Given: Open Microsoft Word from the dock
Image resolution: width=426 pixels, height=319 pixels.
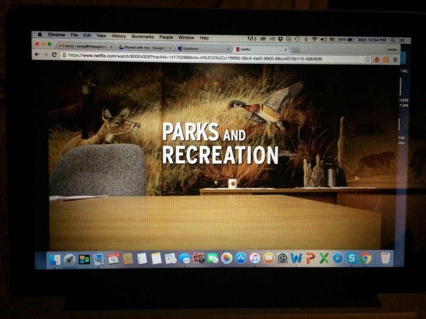Looking at the screenshot, I should click(296, 258).
